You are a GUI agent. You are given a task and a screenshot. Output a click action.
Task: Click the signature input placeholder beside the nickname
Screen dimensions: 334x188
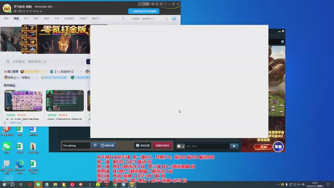(44, 7)
